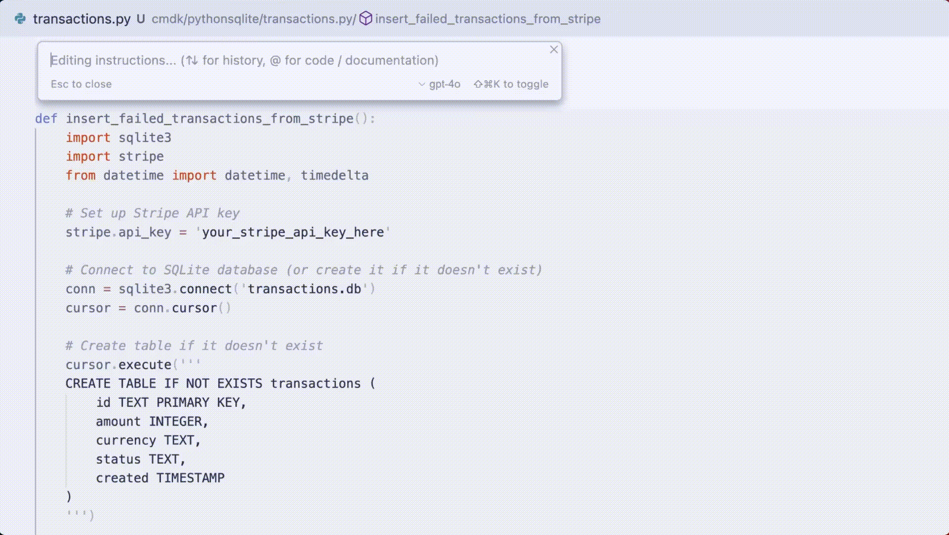Click the U modified-file indicator
The width and height of the screenshot is (949, 535).
tap(141, 19)
